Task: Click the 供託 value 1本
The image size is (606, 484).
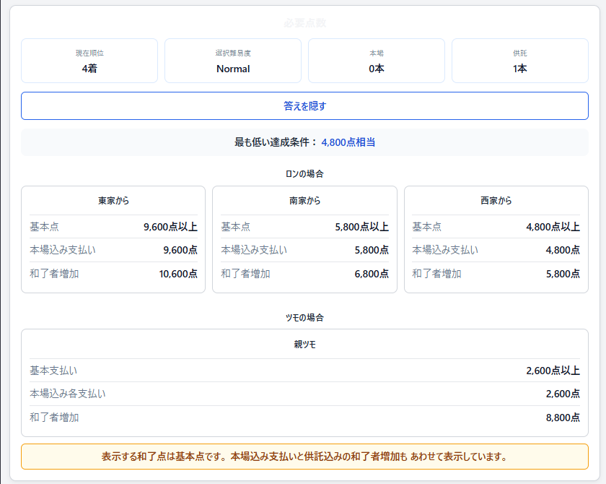Action: tap(520, 69)
